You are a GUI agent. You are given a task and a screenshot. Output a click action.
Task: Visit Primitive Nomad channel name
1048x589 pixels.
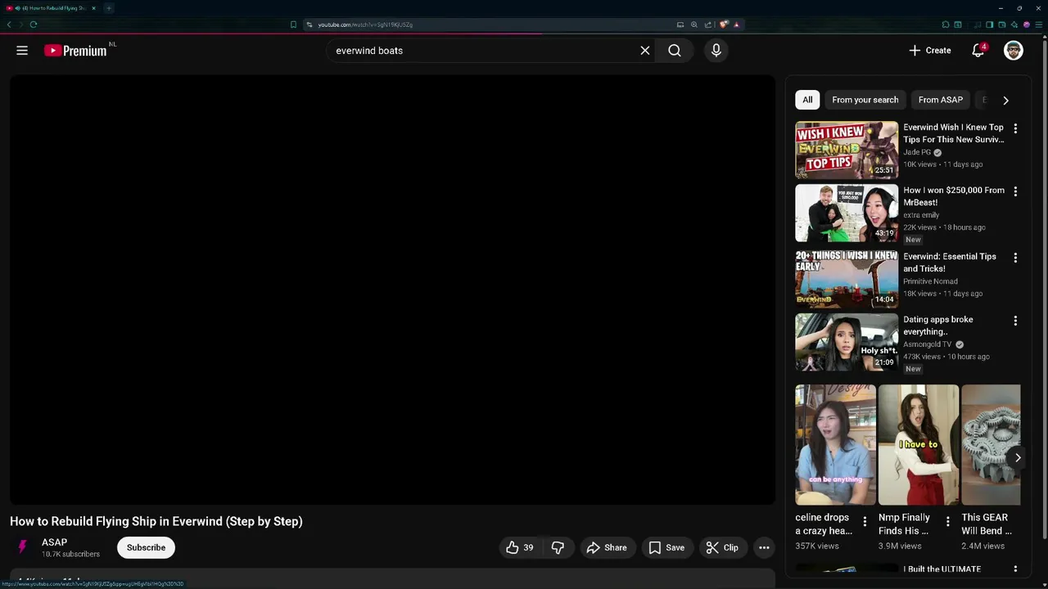930,281
